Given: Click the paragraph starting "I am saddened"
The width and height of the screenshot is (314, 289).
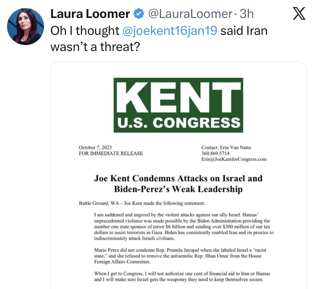Looking at the screenshot, I should point(184,226).
